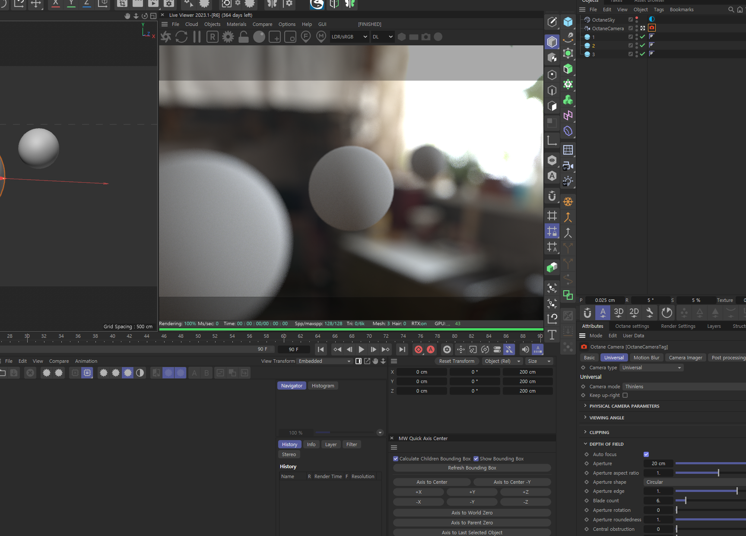
Task: Open the View Transform Embedded dropdown
Action: pyautogui.click(x=324, y=361)
